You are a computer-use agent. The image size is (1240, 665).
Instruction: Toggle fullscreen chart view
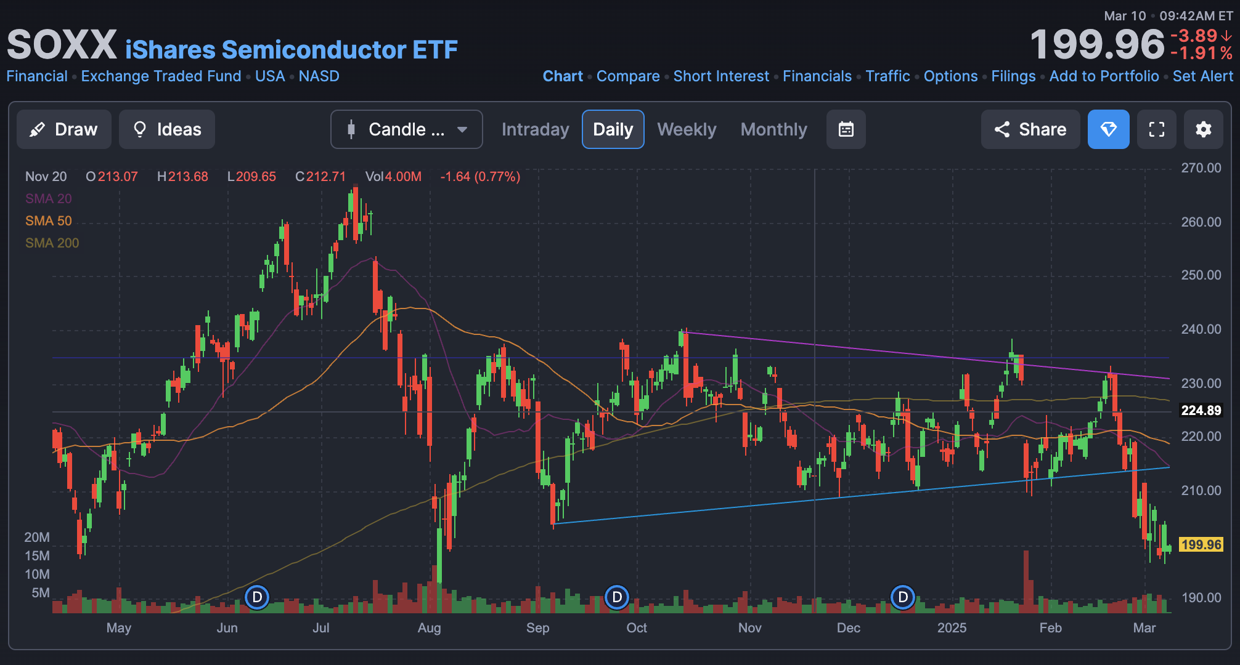point(1157,129)
